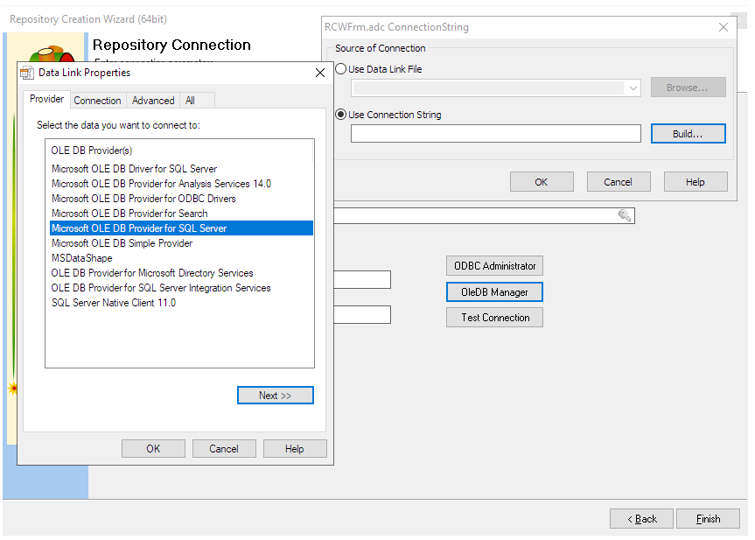The height and width of the screenshot is (540, 755).
Task: Open the ODBC Administrator
Action: (494, 266)
